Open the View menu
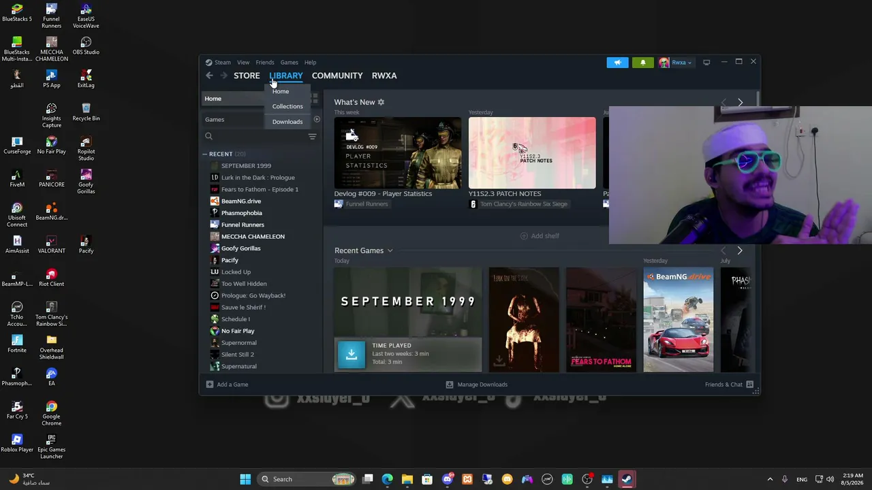 click(x=243, y=63)
